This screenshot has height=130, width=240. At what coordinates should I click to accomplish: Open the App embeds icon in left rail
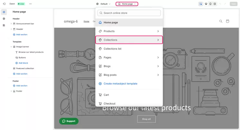4,25
